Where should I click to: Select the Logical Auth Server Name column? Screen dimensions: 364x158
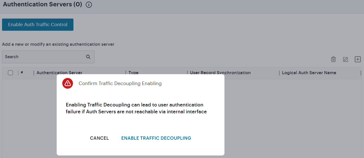(309, 73)
